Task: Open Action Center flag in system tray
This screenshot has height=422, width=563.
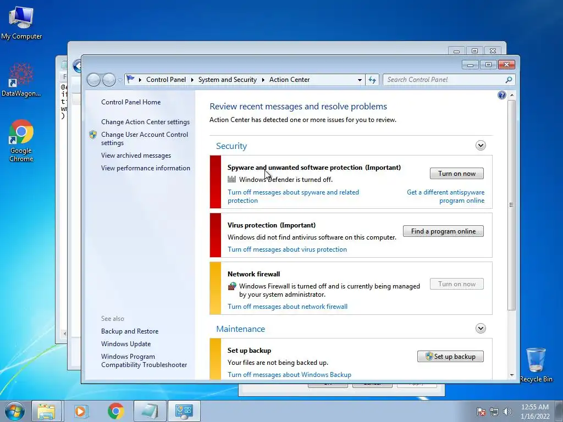Action: click(481, 412)
